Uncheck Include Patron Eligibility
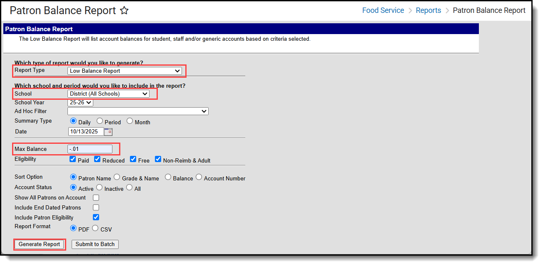Image resolution: width=543 pixels, height=266 pixels. (x=96, y=217)
